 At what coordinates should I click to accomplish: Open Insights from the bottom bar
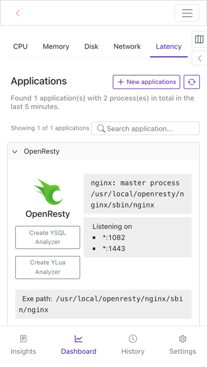[x=23, y=344]
